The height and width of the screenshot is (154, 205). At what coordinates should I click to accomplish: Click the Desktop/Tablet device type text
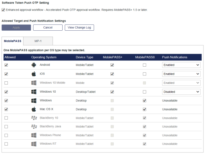pyautogui.click(x=86, y=92)
